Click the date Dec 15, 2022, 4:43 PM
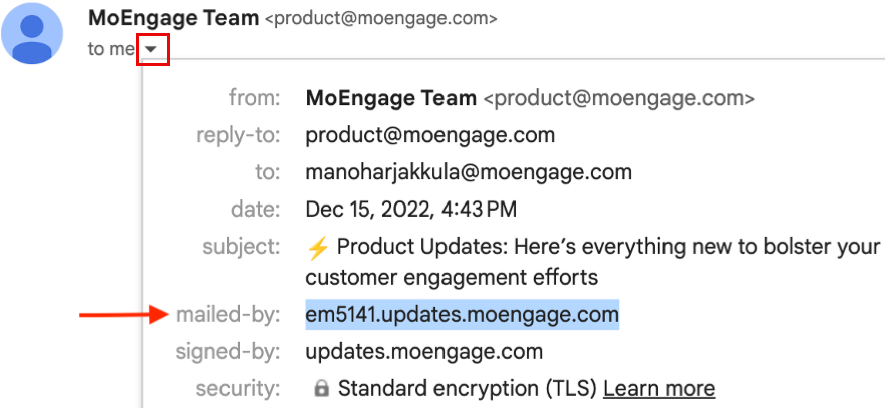885x408 pixels. [x=411, y=210]
